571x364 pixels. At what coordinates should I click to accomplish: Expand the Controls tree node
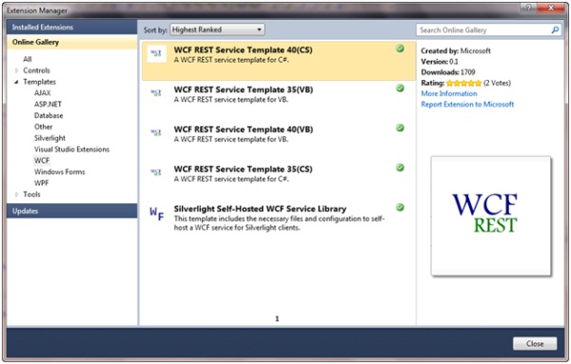[17, 70]
